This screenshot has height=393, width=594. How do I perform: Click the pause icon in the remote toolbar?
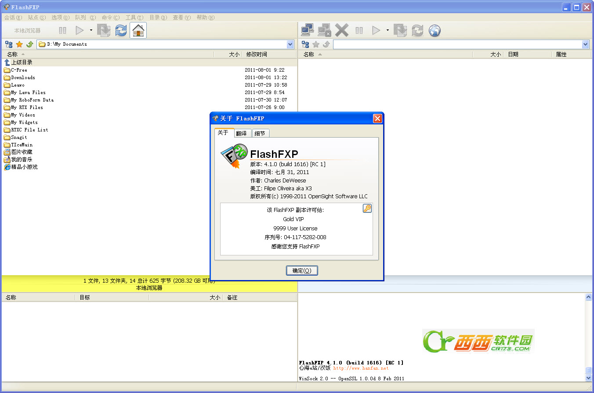click(x=359, y=30)
